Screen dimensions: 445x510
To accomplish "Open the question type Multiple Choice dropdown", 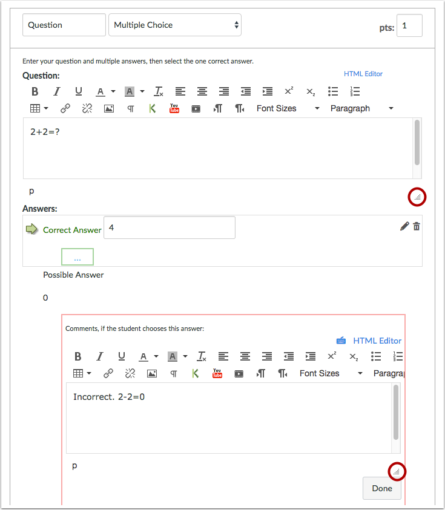I will [175, 25].
